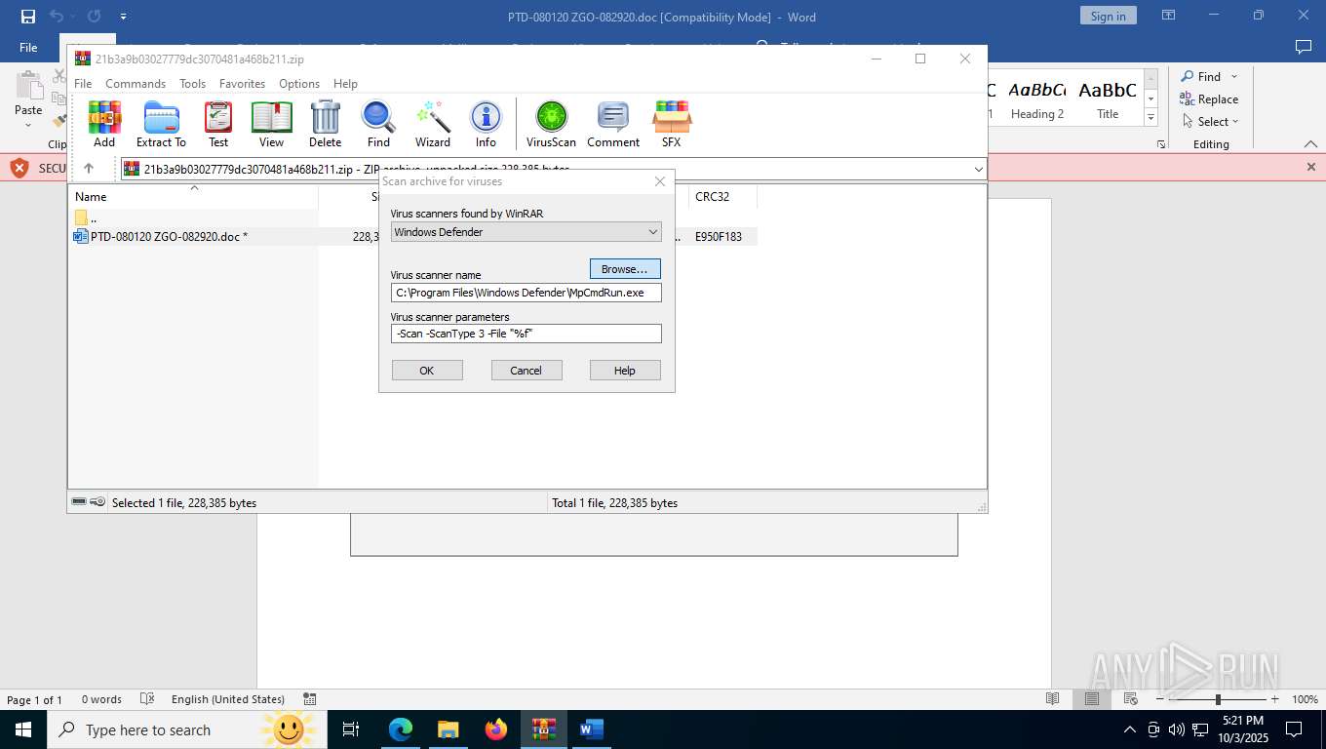Open the Word File tab

point(28,47)
